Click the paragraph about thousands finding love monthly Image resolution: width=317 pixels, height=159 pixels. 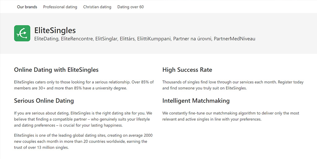click(233, 85)
